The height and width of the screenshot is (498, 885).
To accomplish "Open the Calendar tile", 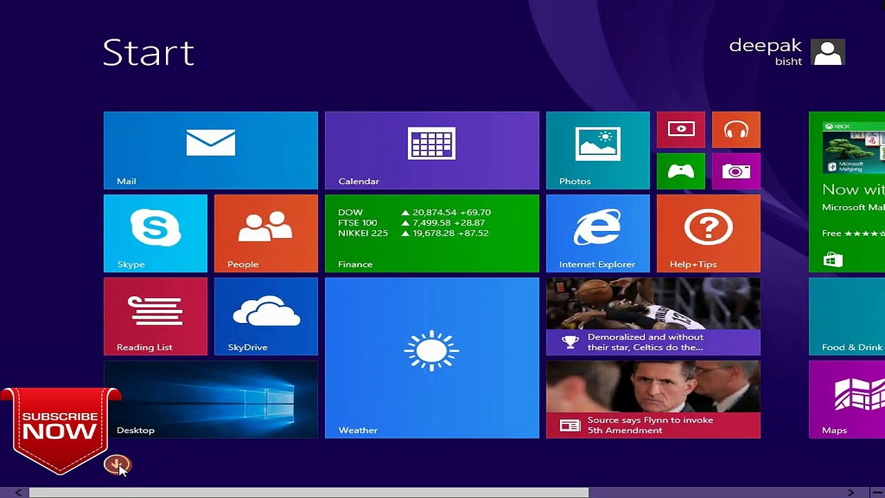I will point(432,150).
